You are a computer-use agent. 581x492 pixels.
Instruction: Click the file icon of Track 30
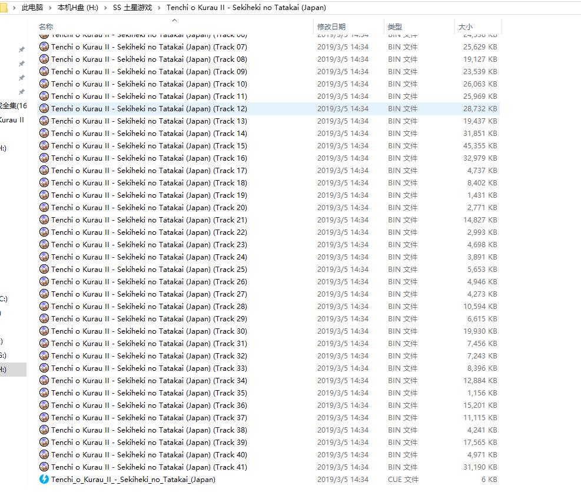click(44, 331)
